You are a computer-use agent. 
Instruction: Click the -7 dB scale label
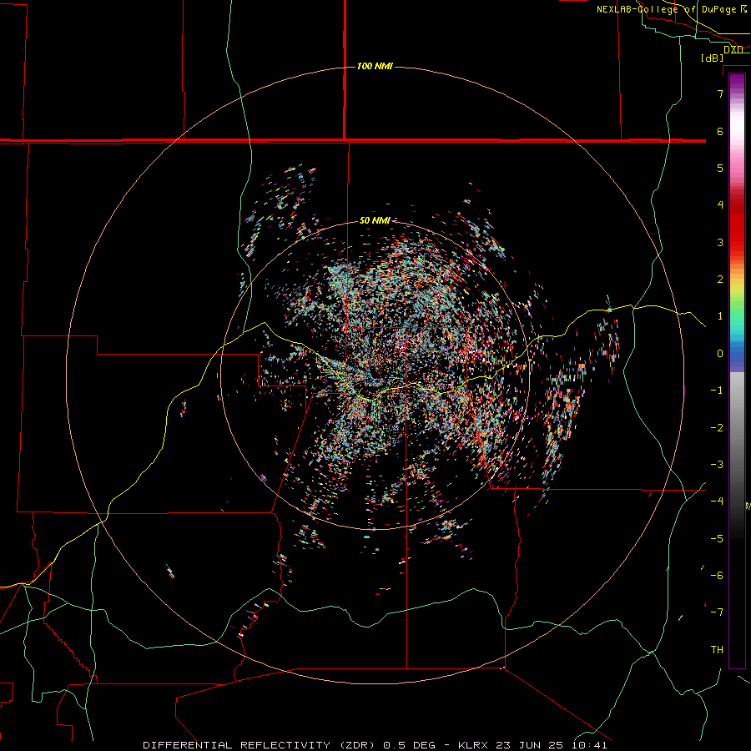(717, 612)
